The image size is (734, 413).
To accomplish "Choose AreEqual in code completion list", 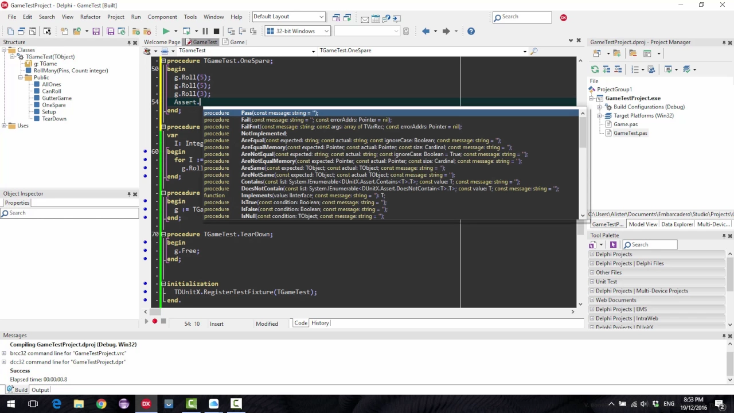I will pos(352,141).
